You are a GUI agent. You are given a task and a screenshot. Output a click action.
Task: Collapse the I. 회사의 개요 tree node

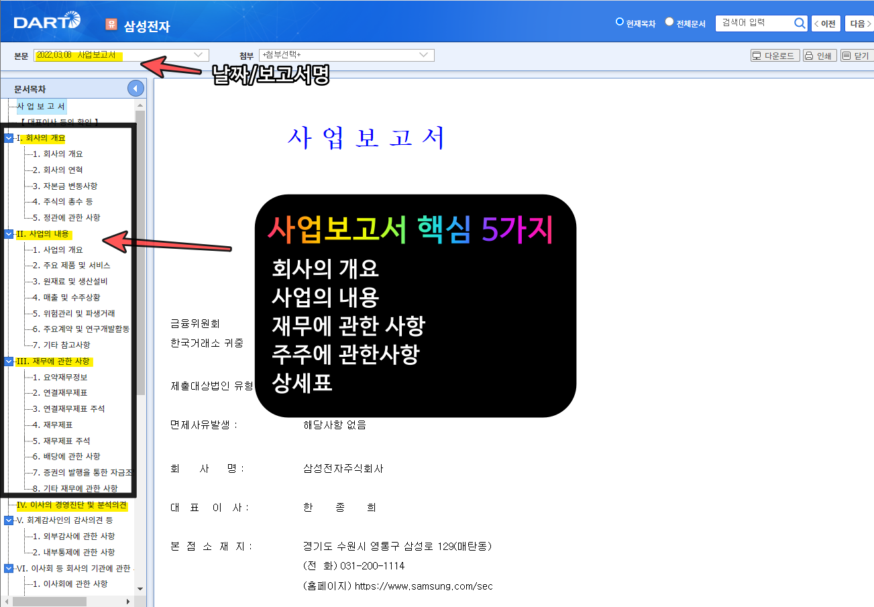click(9, 138)
